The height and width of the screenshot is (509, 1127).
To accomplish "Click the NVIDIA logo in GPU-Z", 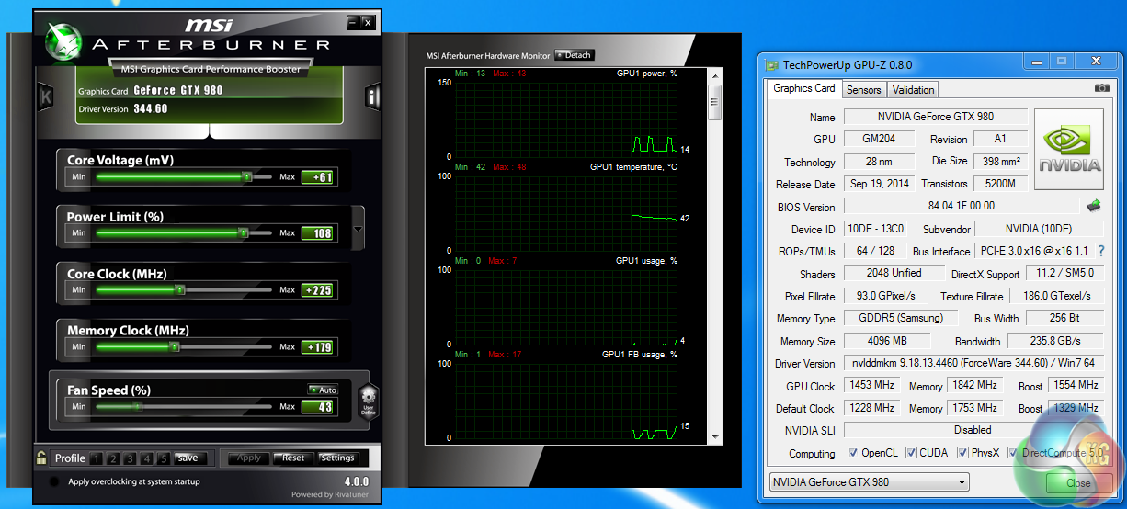I will [1069, 151].
